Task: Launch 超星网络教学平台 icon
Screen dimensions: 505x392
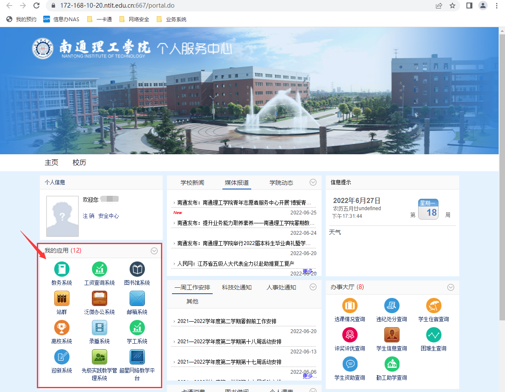Action: [x=137, y=357]
